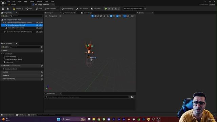This screenshot has height=122, width=217.
Task: Open Class Settings
Action: [x=67, y=9]
